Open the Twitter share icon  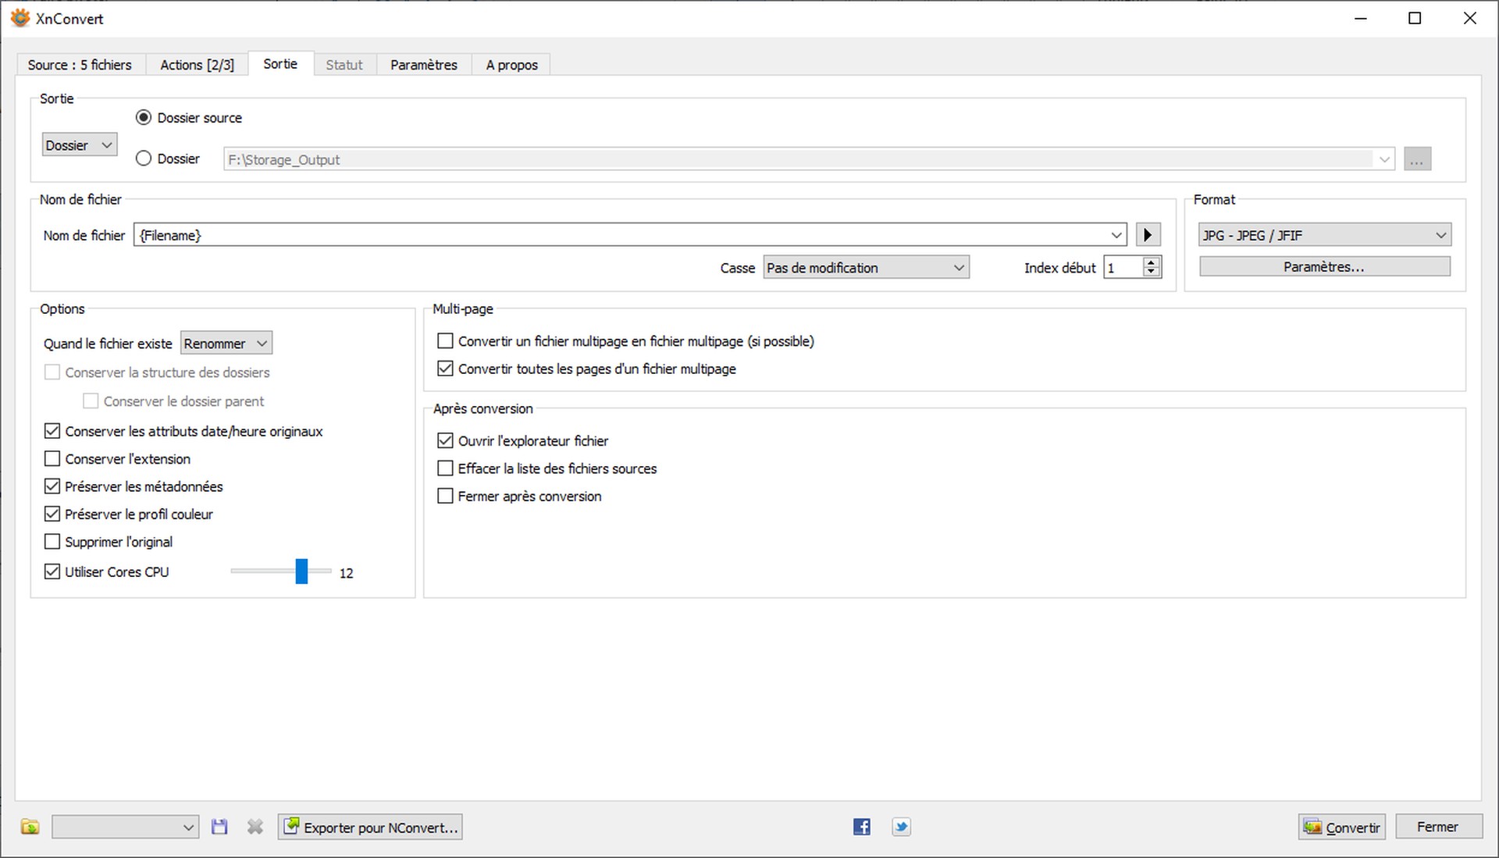pos(901,827)
